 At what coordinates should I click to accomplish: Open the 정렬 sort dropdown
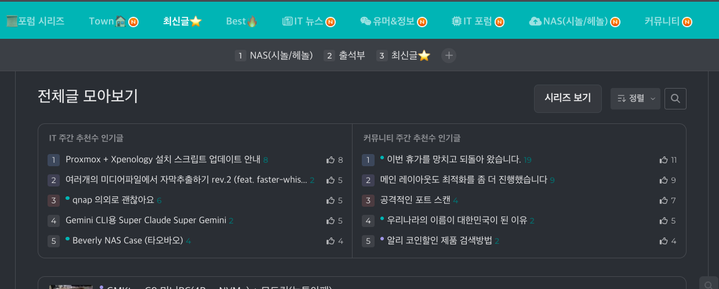635,98
